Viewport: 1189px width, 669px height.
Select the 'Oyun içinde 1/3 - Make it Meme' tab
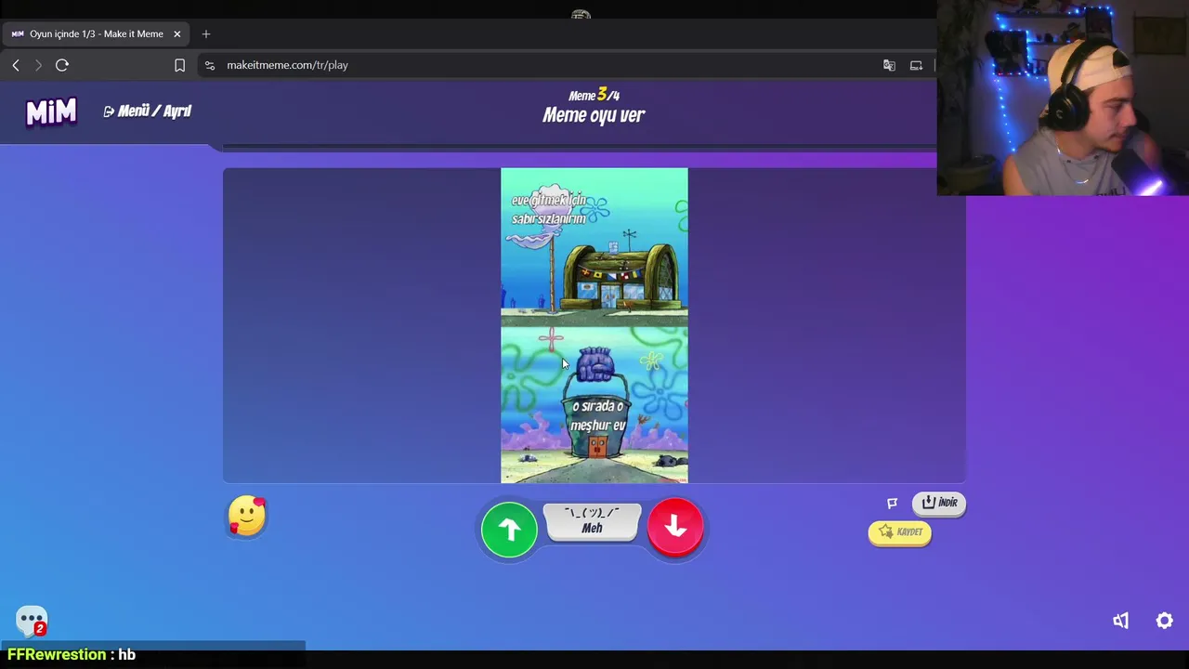[97, 34]
